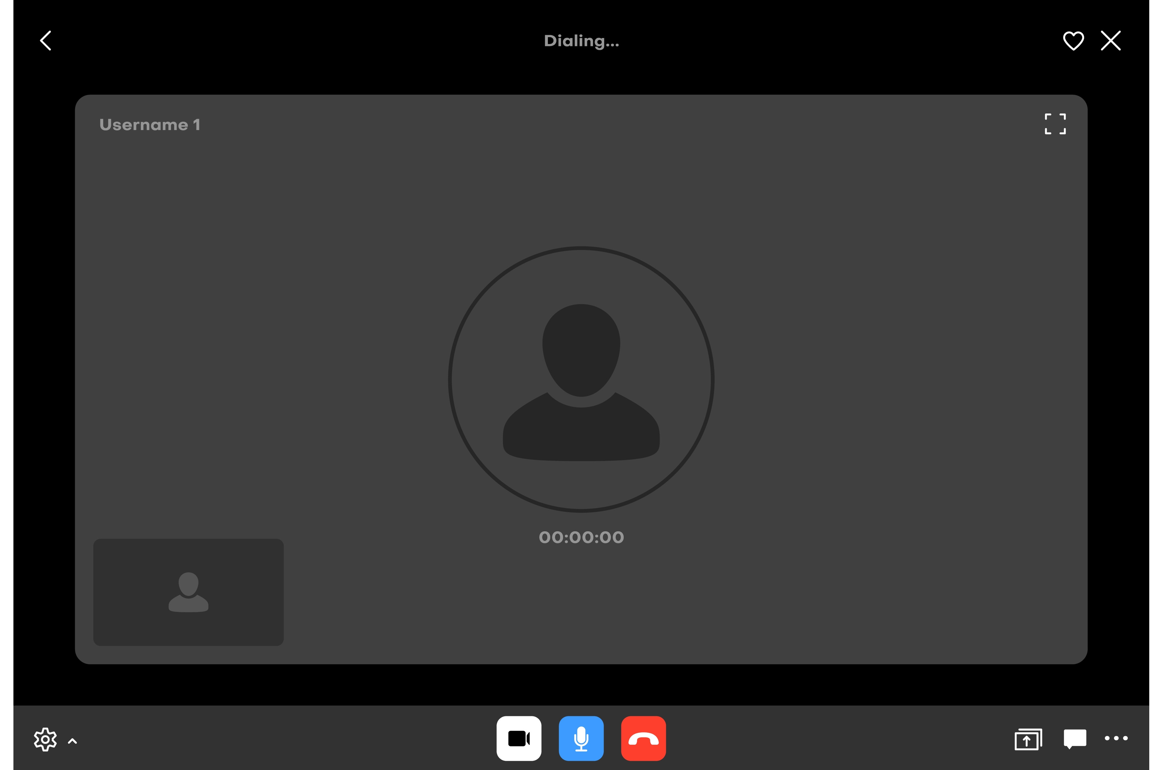Add the contact to favorites with the heart icon
Viewport: 1163px width, 770px height.
(1073, 41)
